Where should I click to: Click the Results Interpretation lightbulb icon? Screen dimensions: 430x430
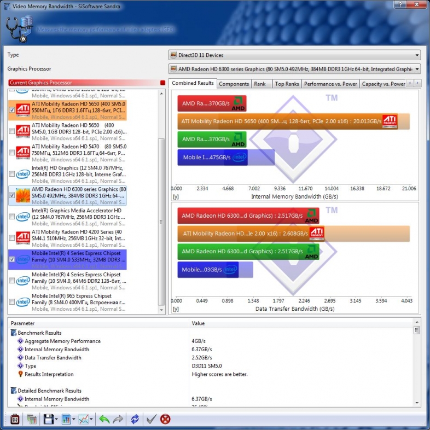tap(20, 374)
